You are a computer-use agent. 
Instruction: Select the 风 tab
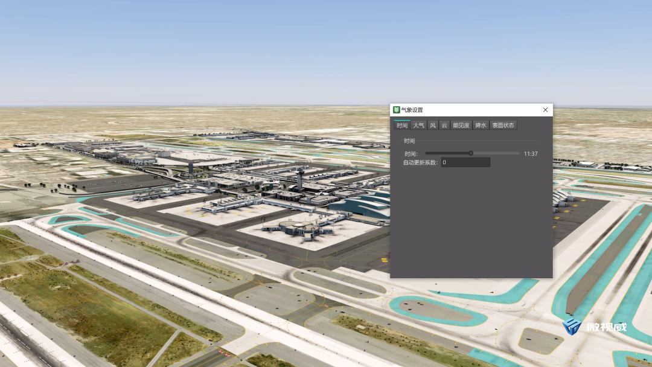coord(433,125)
